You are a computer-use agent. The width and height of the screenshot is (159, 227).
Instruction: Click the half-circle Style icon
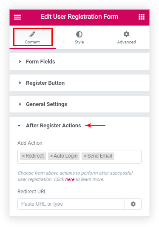(79, 34)
